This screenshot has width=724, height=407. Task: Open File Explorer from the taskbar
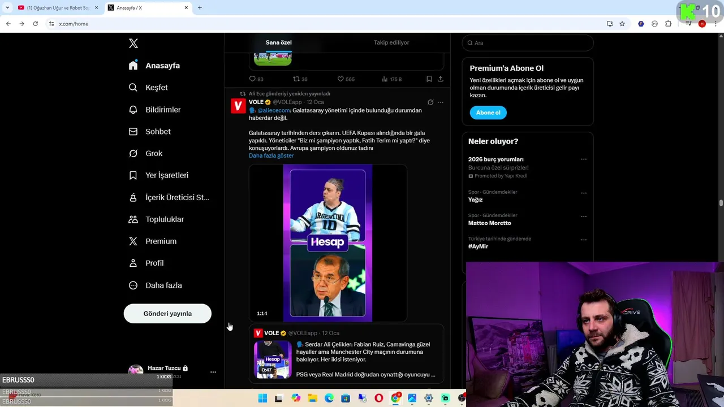312,399
